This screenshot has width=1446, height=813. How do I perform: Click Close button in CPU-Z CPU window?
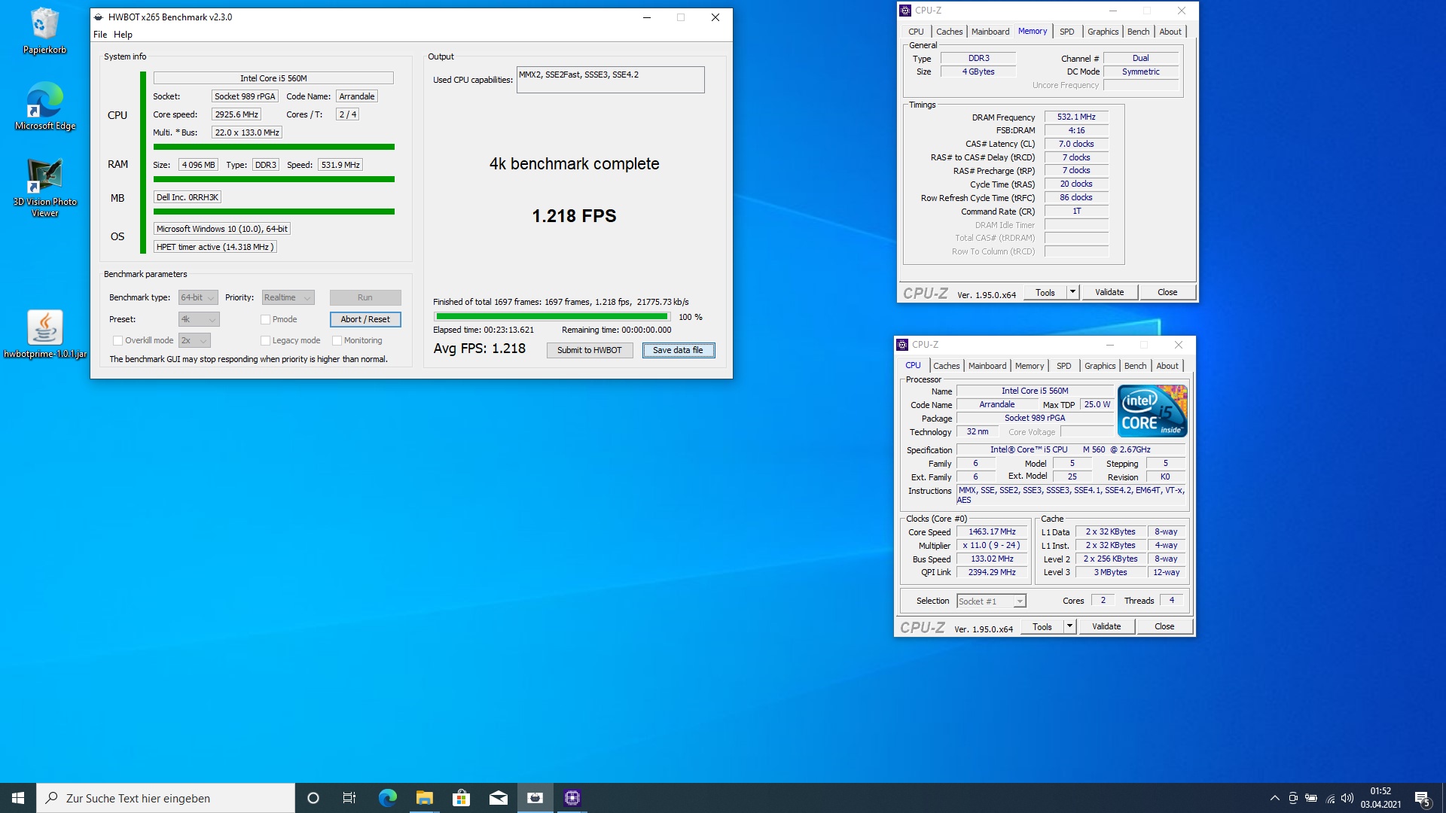pyautogui.click(x=1164, y=626)
